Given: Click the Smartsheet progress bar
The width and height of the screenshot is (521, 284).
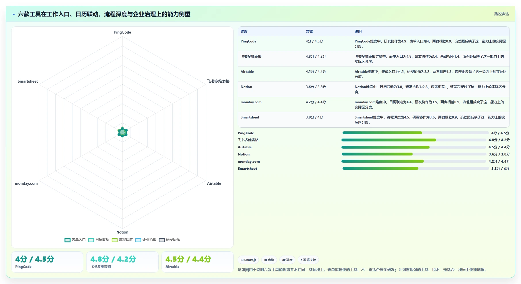Looking at the screenshot, I should click(416, 168).
